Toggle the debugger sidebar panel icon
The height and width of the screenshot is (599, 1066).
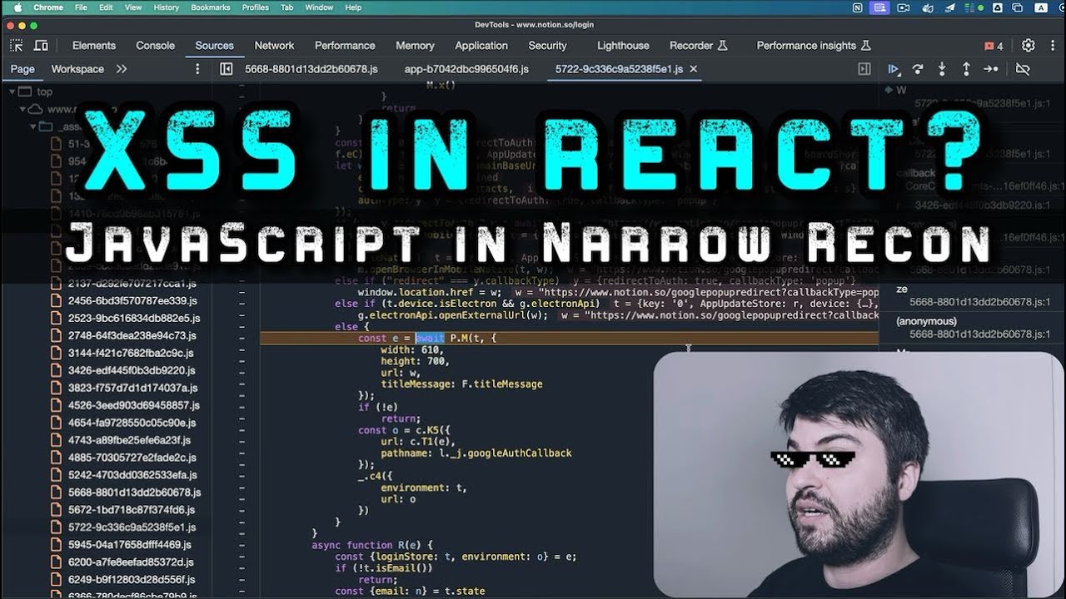coord(864,69)
